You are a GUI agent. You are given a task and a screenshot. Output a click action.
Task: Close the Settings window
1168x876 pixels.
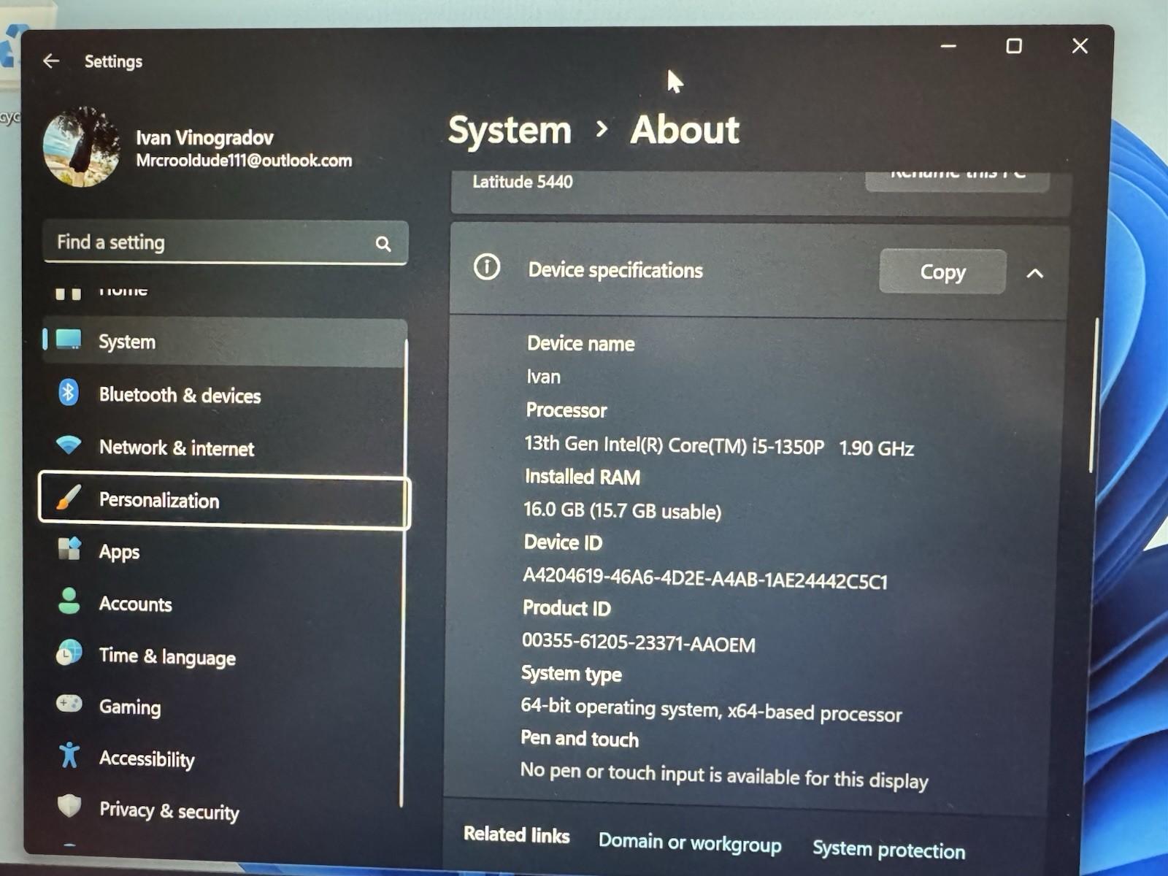click(x=1080, y=46)
